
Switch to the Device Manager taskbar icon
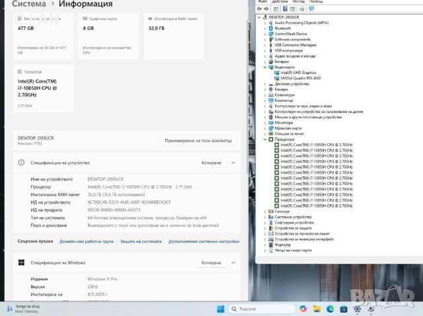pos(371,309)
